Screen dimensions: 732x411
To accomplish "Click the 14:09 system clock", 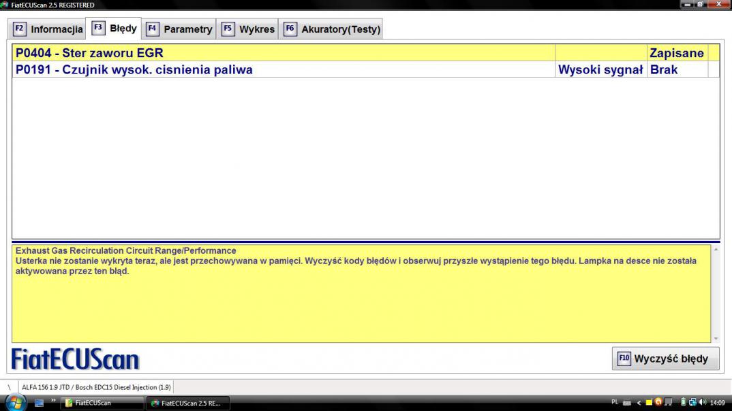I will tap(717, 403).
